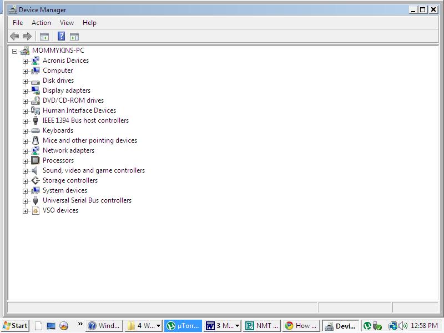Expand the Storage controllers node
Screen dimensions: 444x333
(25, 181)
